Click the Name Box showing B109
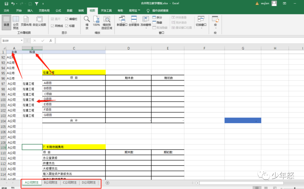This screenshot has height=189, width=304. pyautogui.click(x=10, y=41)
